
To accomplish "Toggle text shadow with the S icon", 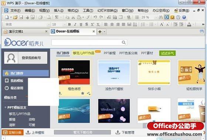I will [x=86, y=24].
